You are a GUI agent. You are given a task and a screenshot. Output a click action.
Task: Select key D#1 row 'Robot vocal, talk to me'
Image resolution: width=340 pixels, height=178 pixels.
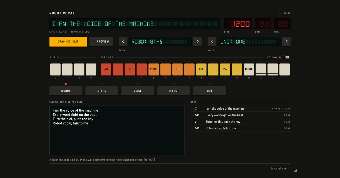coord(241,128)
